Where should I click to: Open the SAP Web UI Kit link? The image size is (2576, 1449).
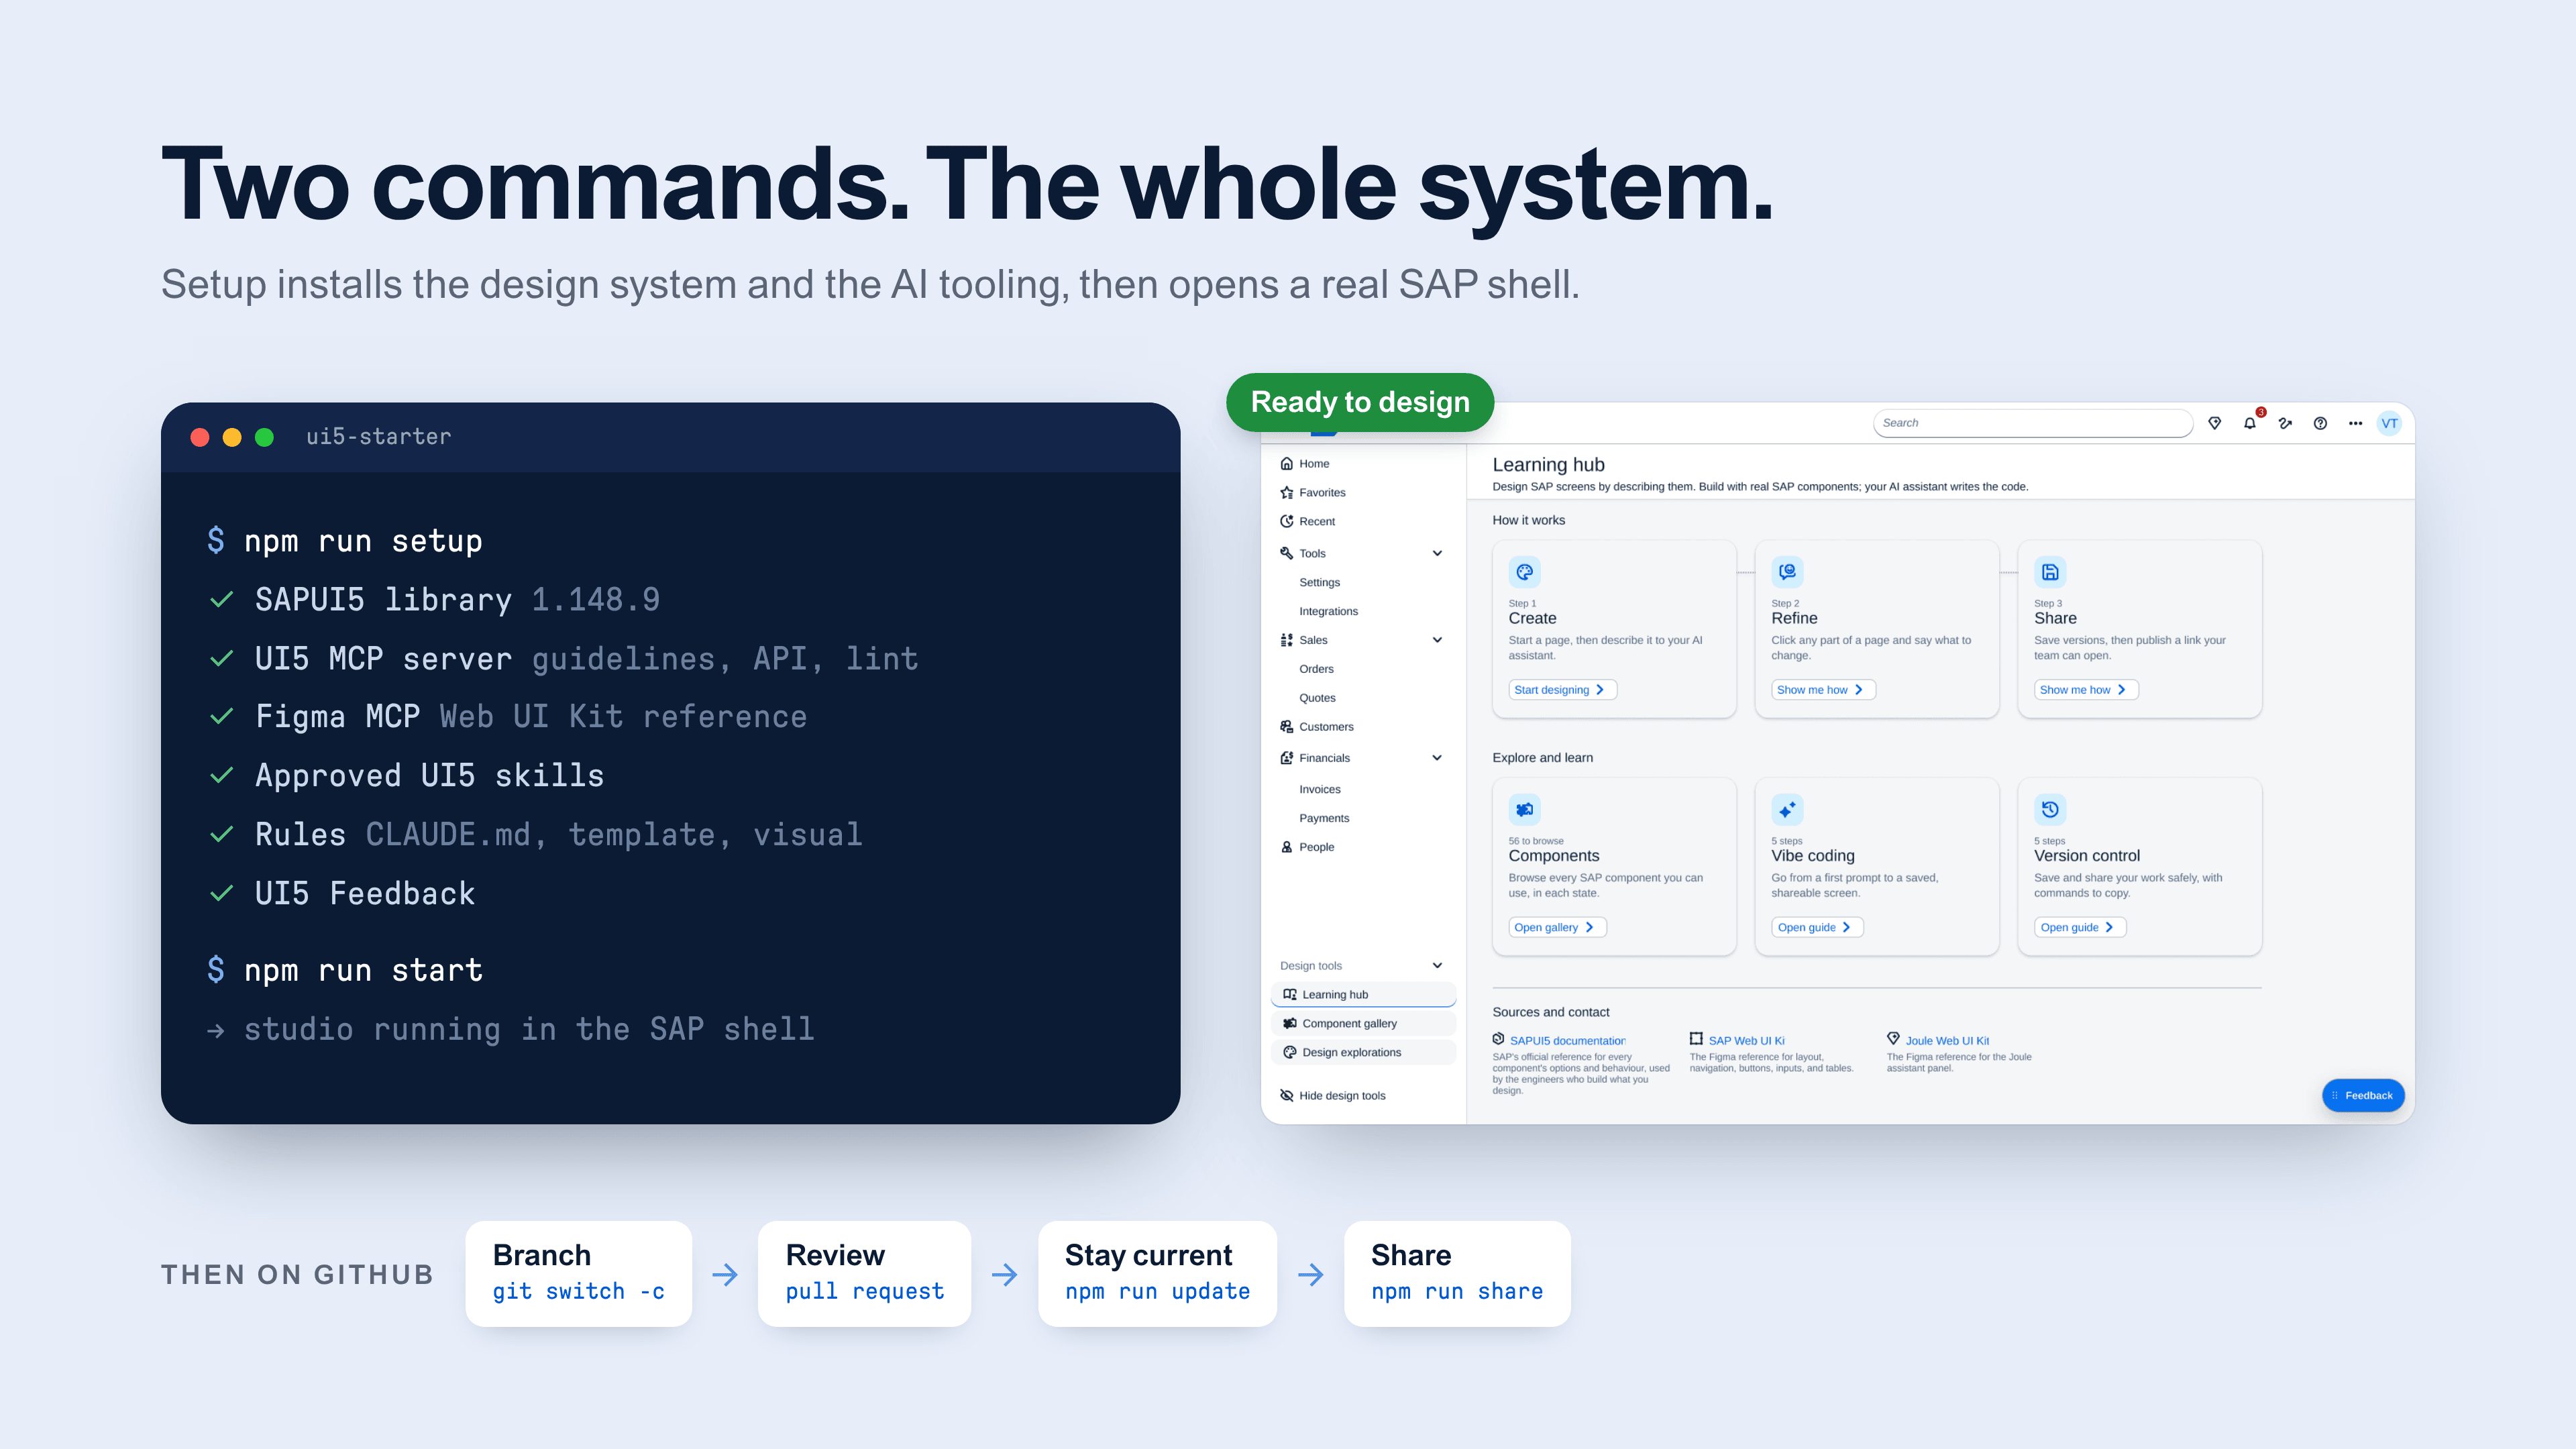coord(1746,1041)
